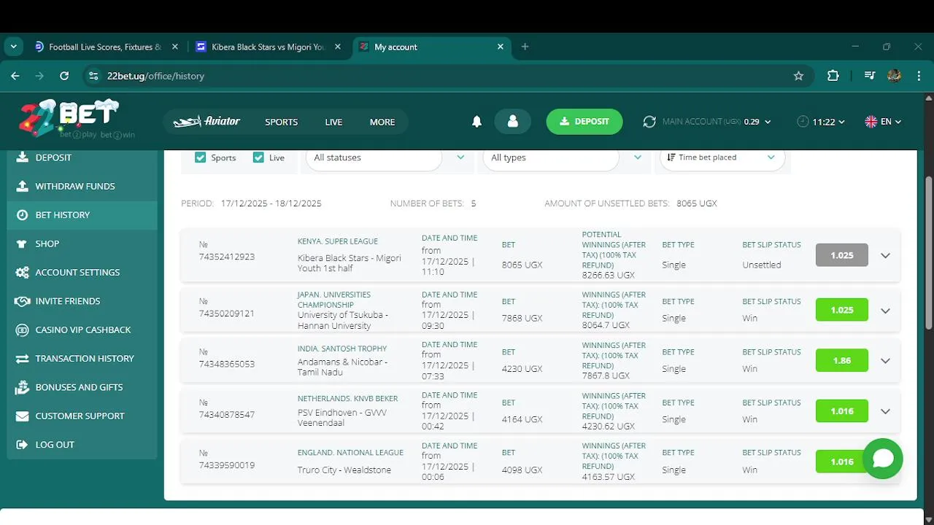Open the Chrome profile avatar
Viewport: 934px width, 525px height.
click(895, 76)
